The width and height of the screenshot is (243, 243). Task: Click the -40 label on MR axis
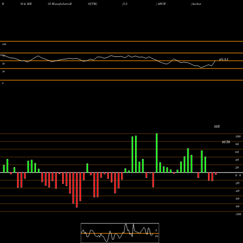point(237,191)
